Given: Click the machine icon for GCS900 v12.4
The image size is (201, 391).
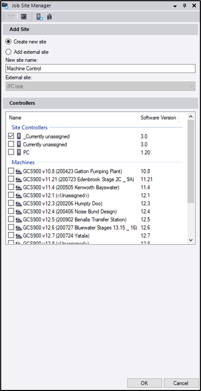Looking at the screenshot, I should [19, 211].
